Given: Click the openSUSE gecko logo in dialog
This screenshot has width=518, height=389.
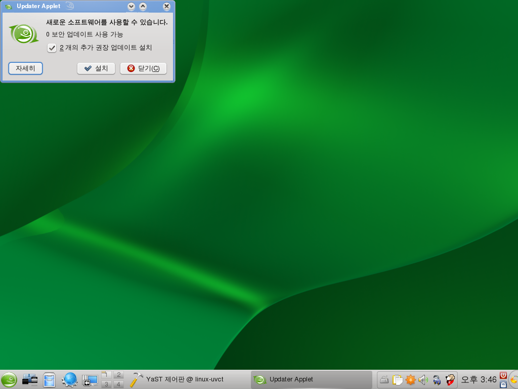Looking at the screenshot, I should [x=24, y=34].
